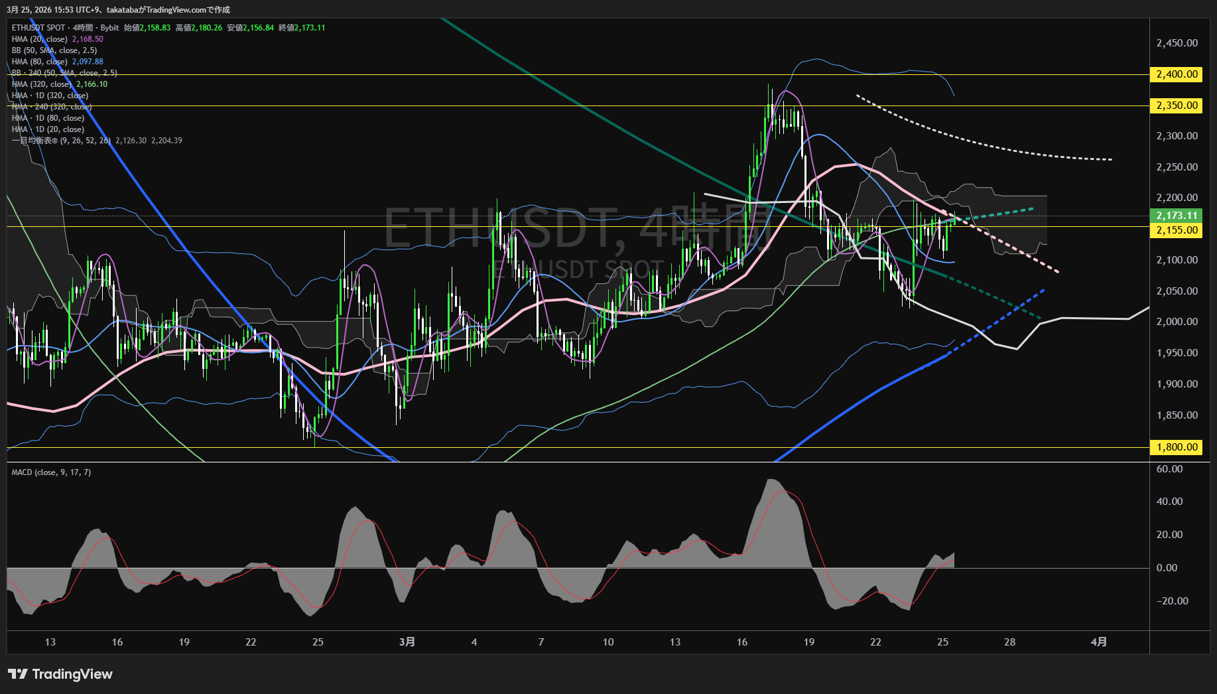Click the 3月 date marker on time axis
The height and width of the screenshot is (694, 1217).
click(x=407, y=642)
